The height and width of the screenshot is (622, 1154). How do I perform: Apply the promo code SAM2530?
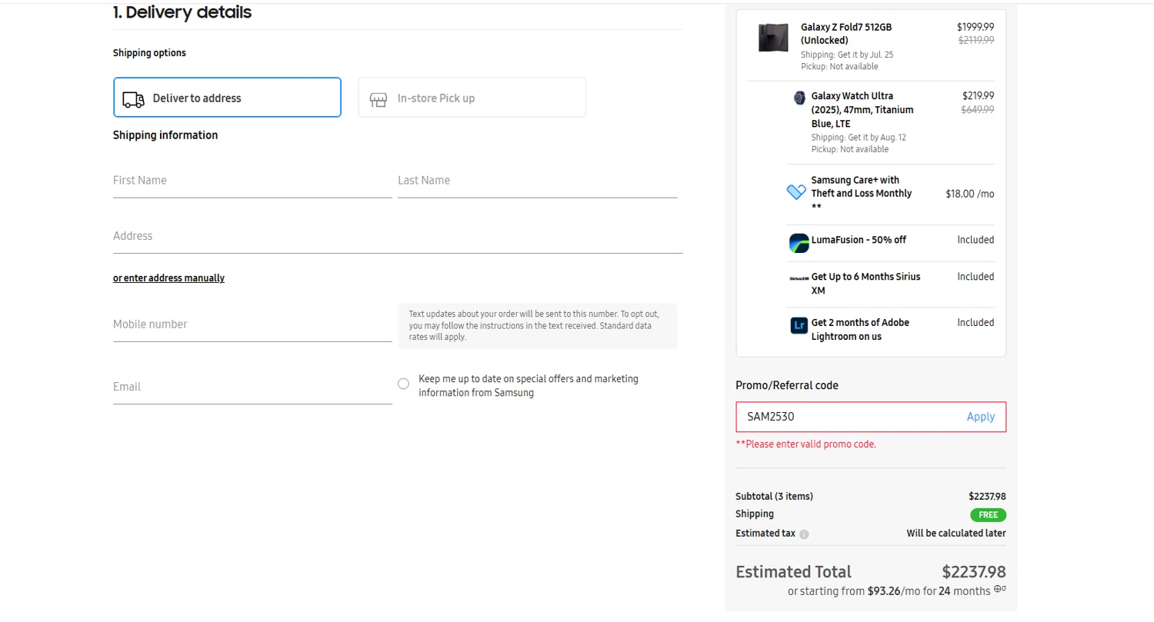pyautogui.click(x=980, y=417)
